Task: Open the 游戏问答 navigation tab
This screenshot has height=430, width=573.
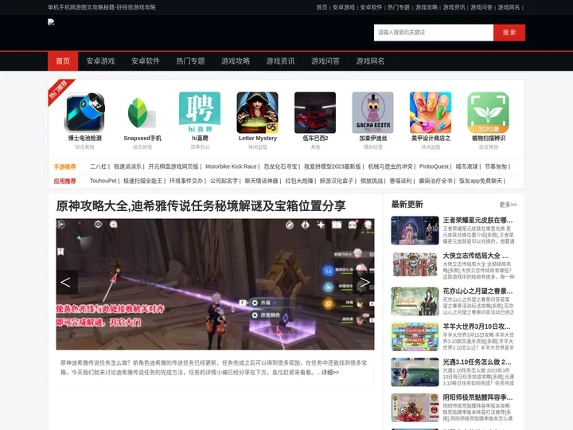Action: 325,61
